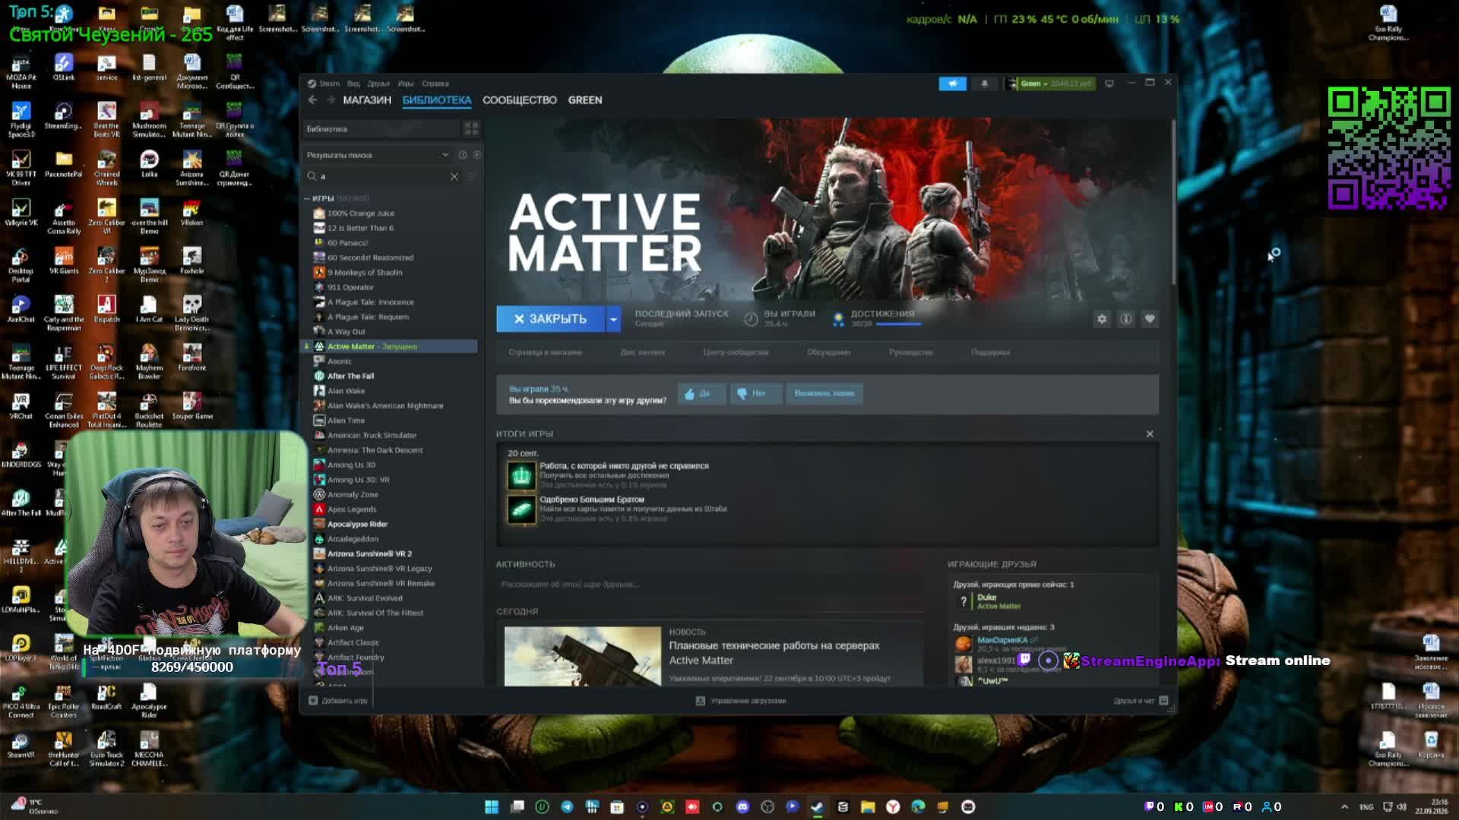Select A Way Out in game list
The width and height of the screenshot is (1459, 820).
pos(346,332)
